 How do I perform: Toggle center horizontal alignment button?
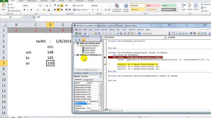pos(58,10)
